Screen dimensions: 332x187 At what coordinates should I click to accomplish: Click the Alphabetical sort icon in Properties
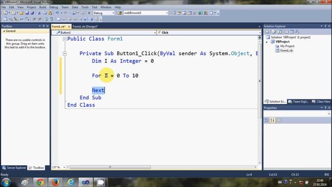(x=272, y=120)
